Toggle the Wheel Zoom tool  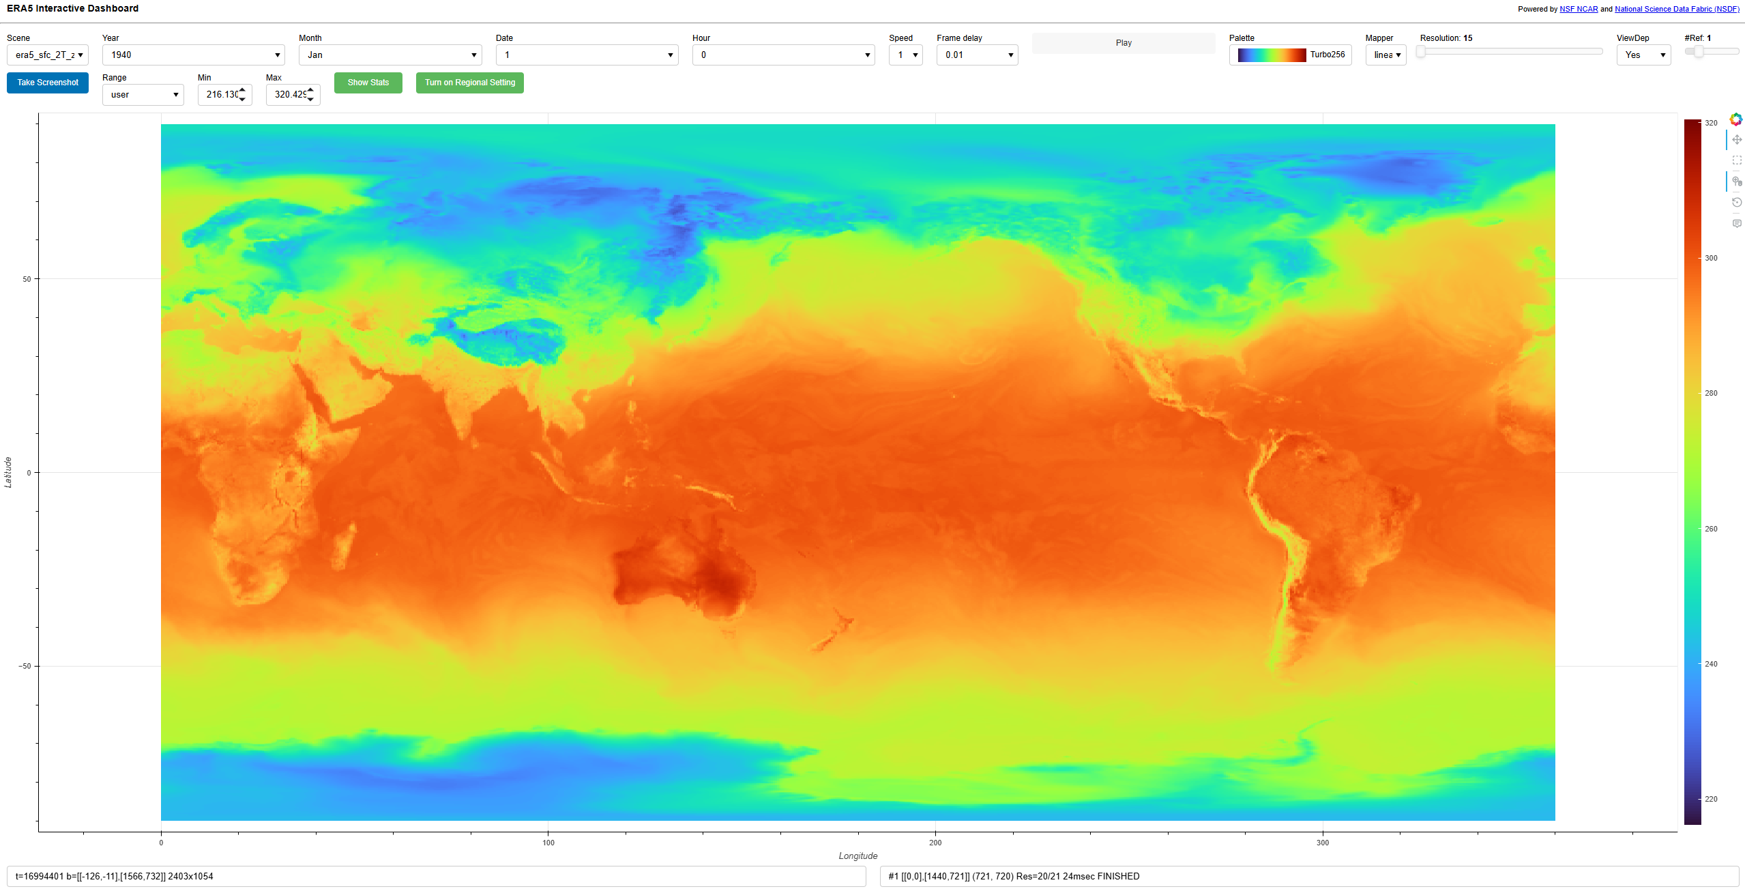pos(1737,181)
